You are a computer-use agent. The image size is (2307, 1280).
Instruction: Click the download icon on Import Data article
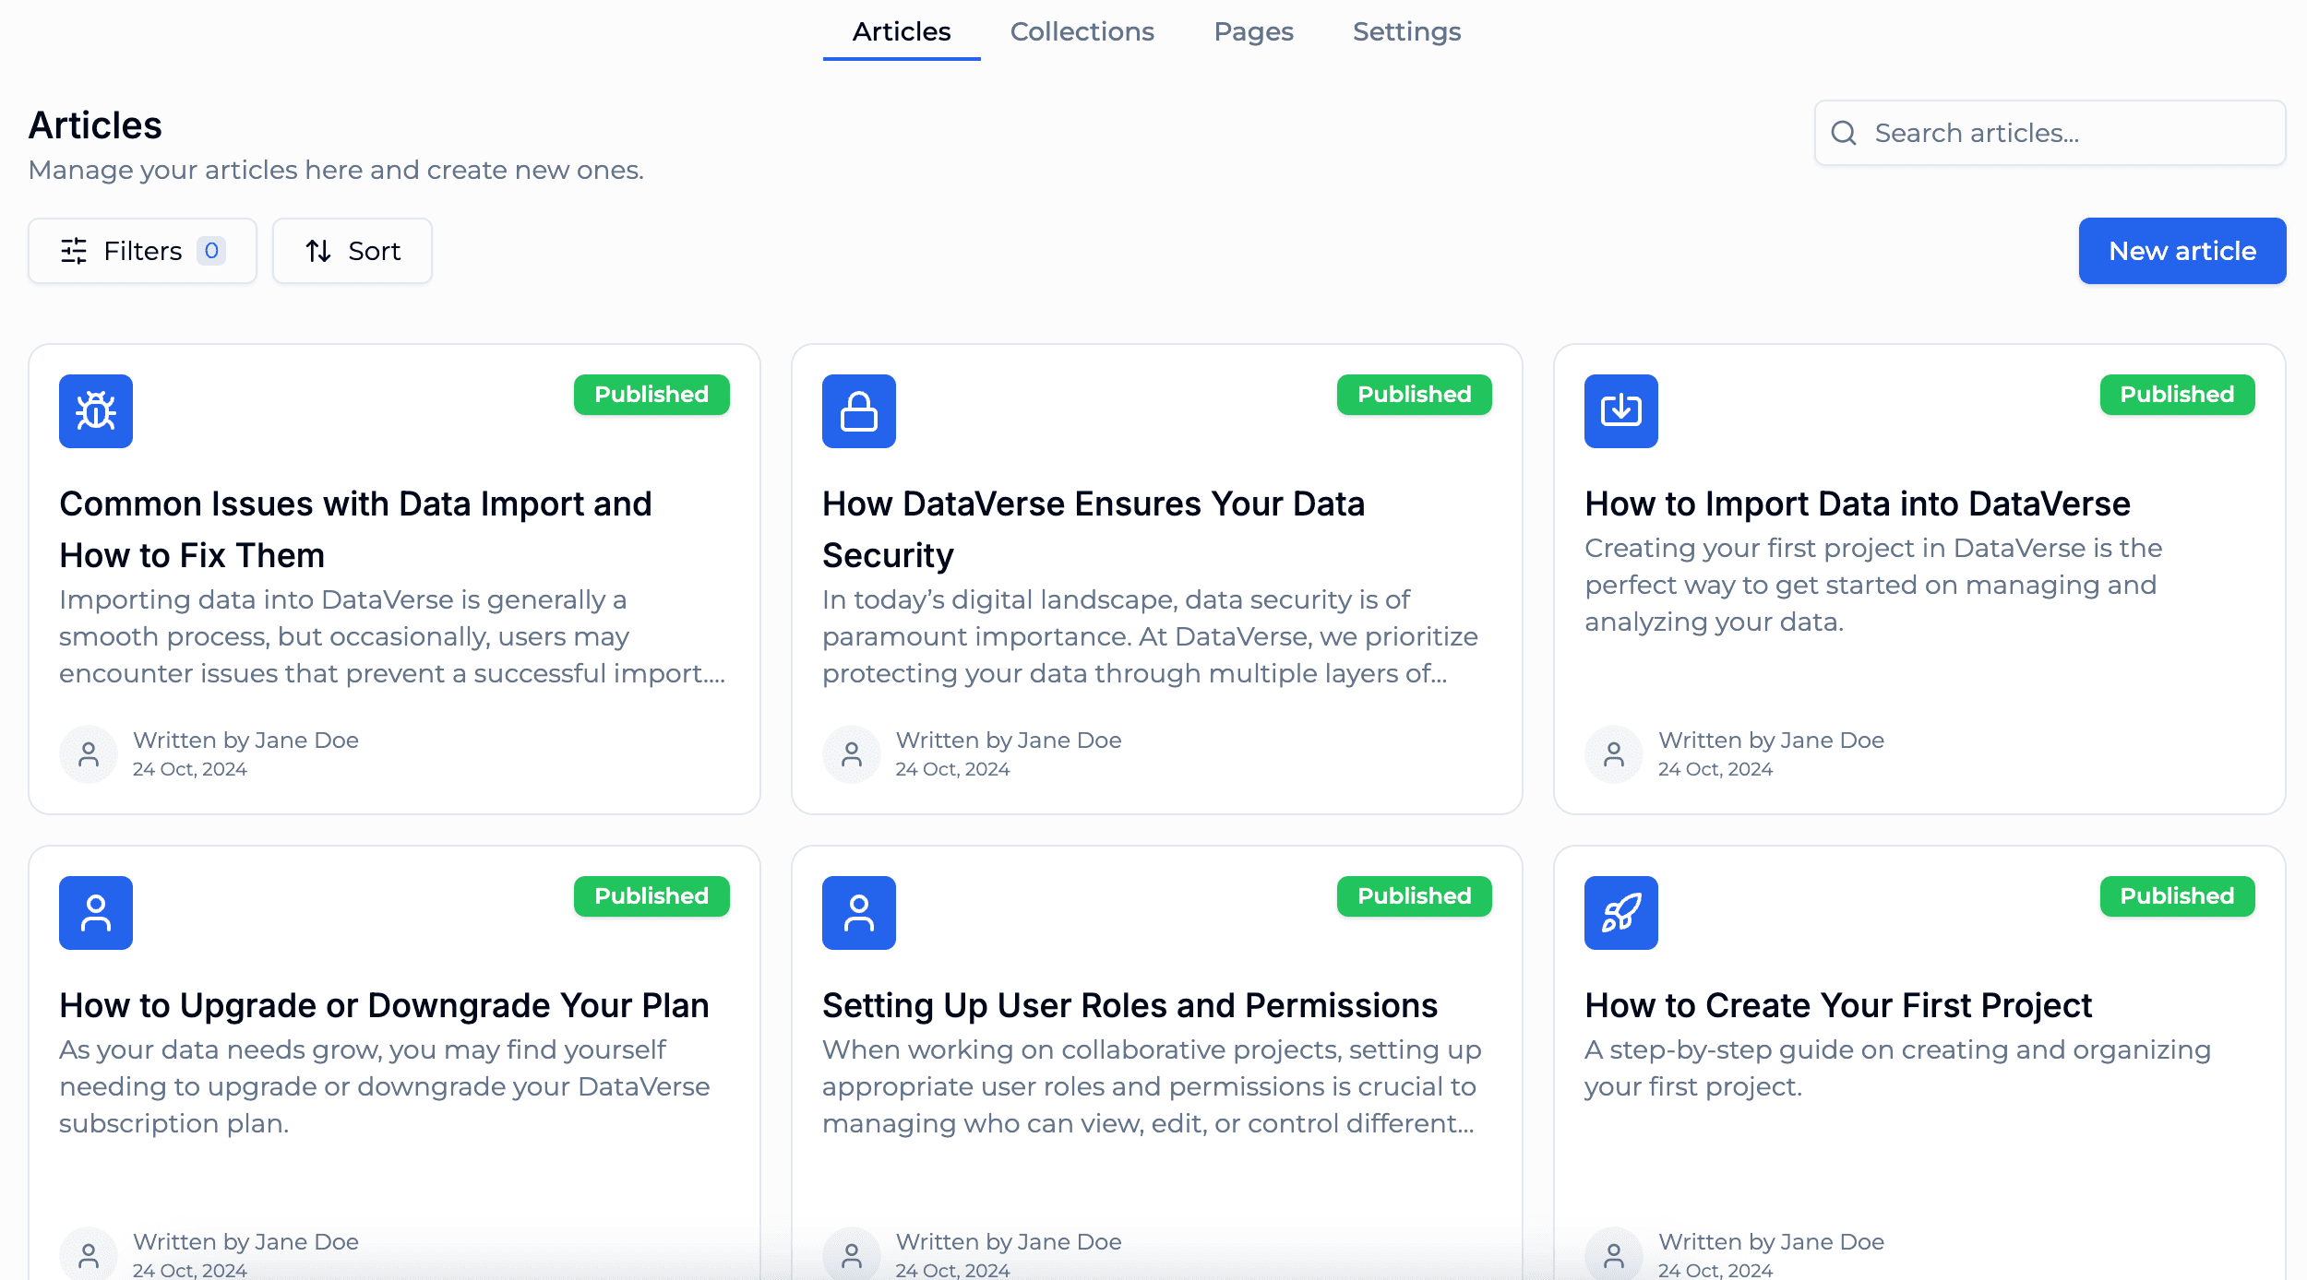(x=1621, y=411)
